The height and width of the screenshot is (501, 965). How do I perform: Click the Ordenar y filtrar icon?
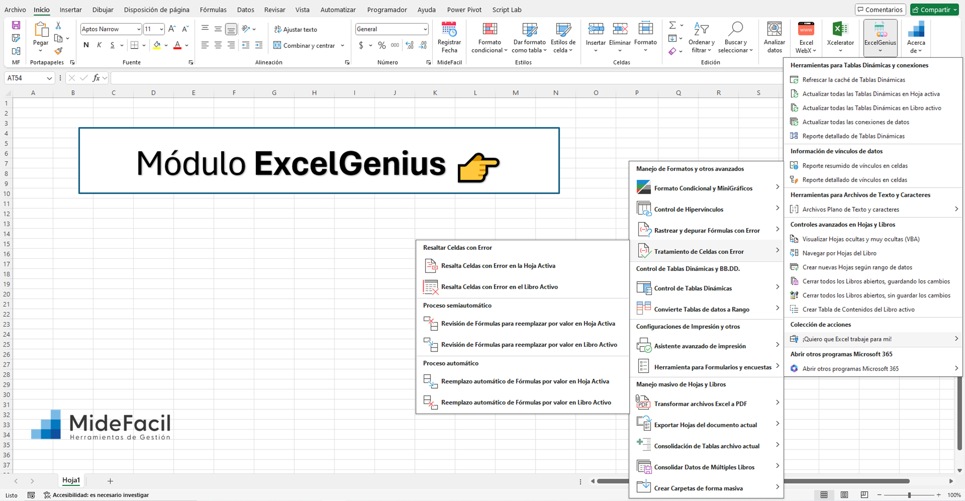click(701, 30)
